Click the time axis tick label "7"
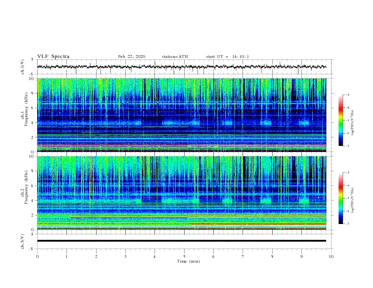Viewport: 373px width, 288px height. tap(243, 256)
